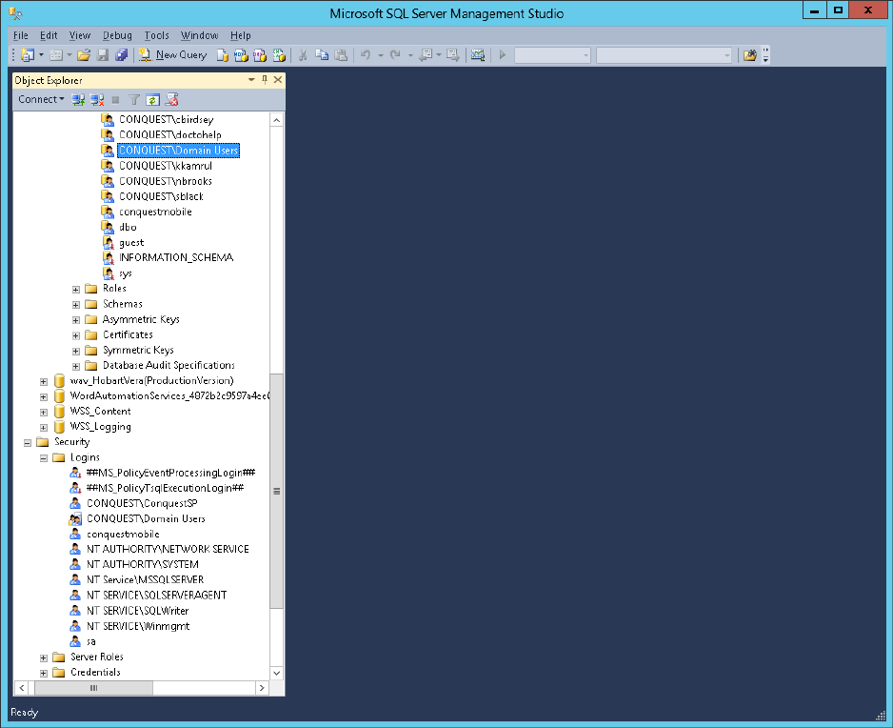Expand the Roles folder
The width and height of the screenshot is (893, 728).
click(x=76, y=289)
